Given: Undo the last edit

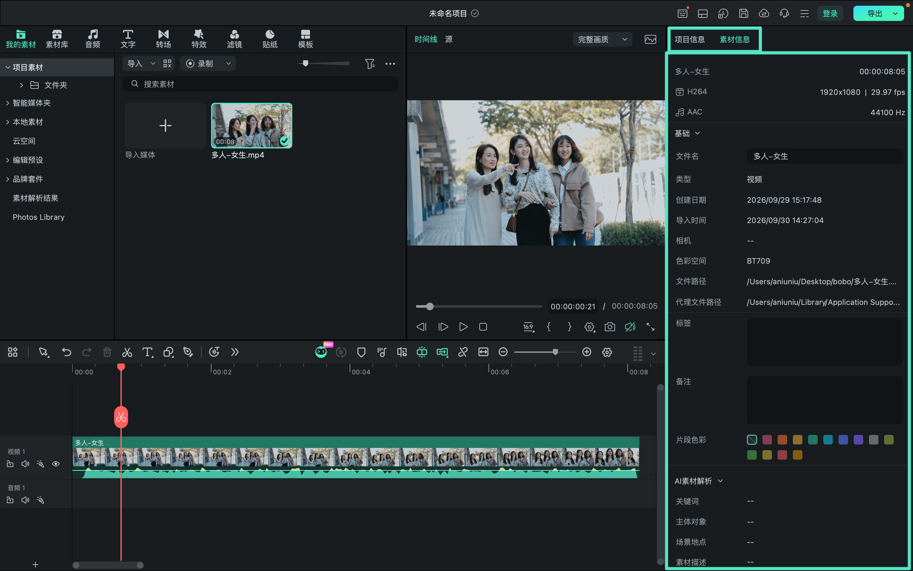Looking at the screenshot, I should (x=66, y=352).
